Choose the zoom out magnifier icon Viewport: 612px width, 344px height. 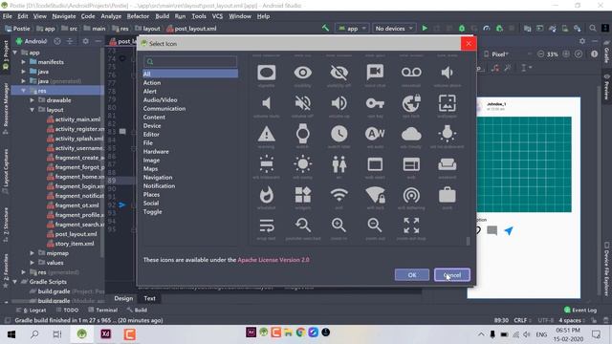[375, 226]
